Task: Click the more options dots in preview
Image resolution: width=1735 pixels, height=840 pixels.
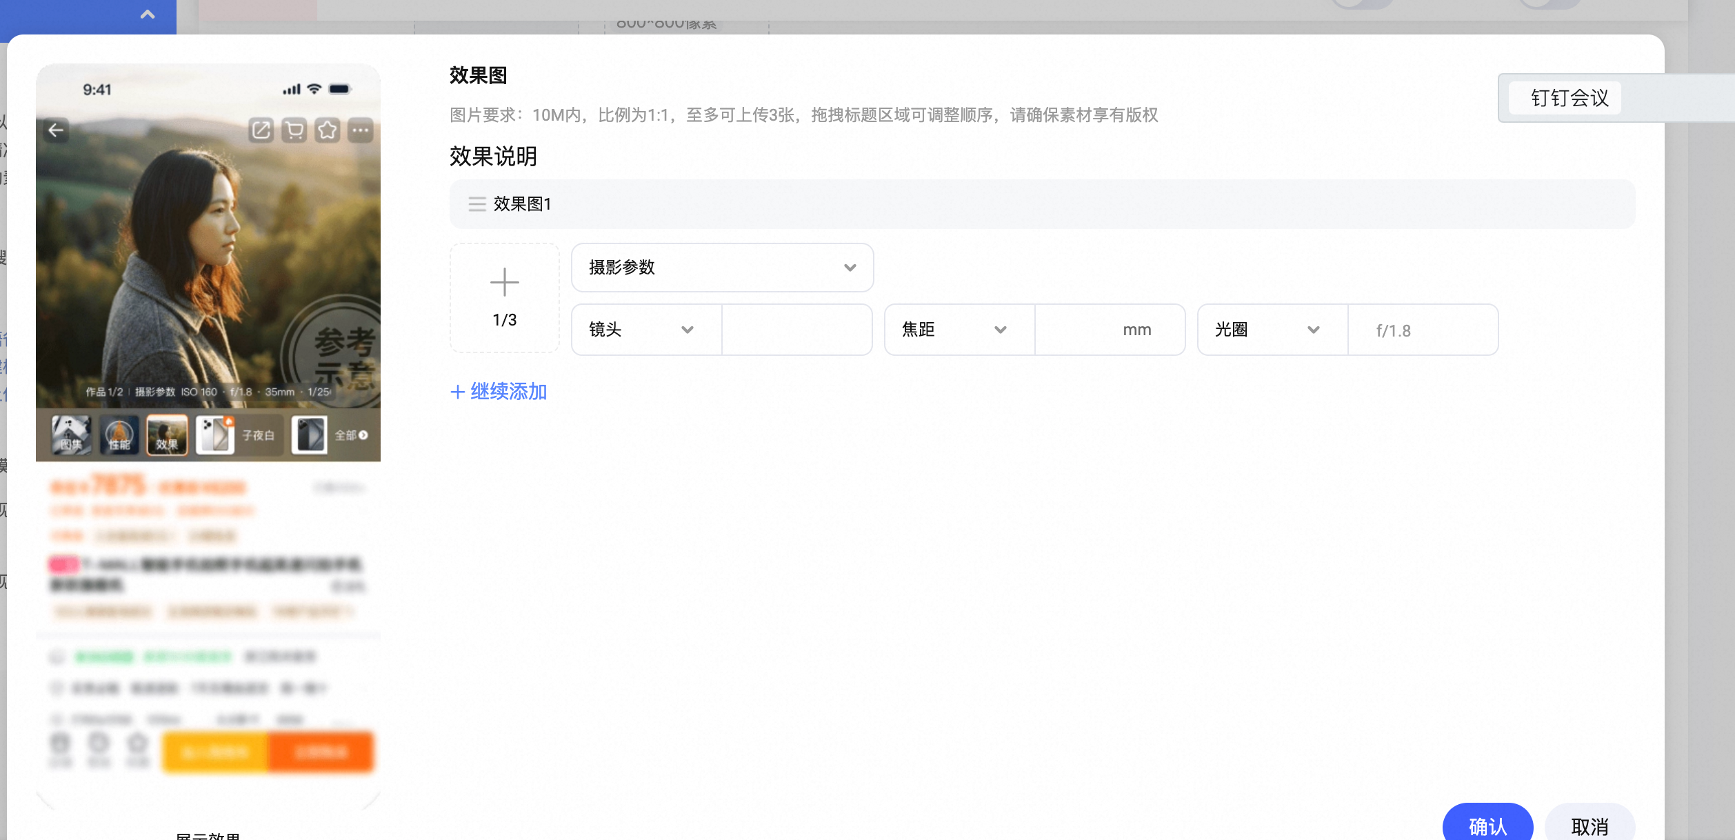Action: click(x=361, y=130)
